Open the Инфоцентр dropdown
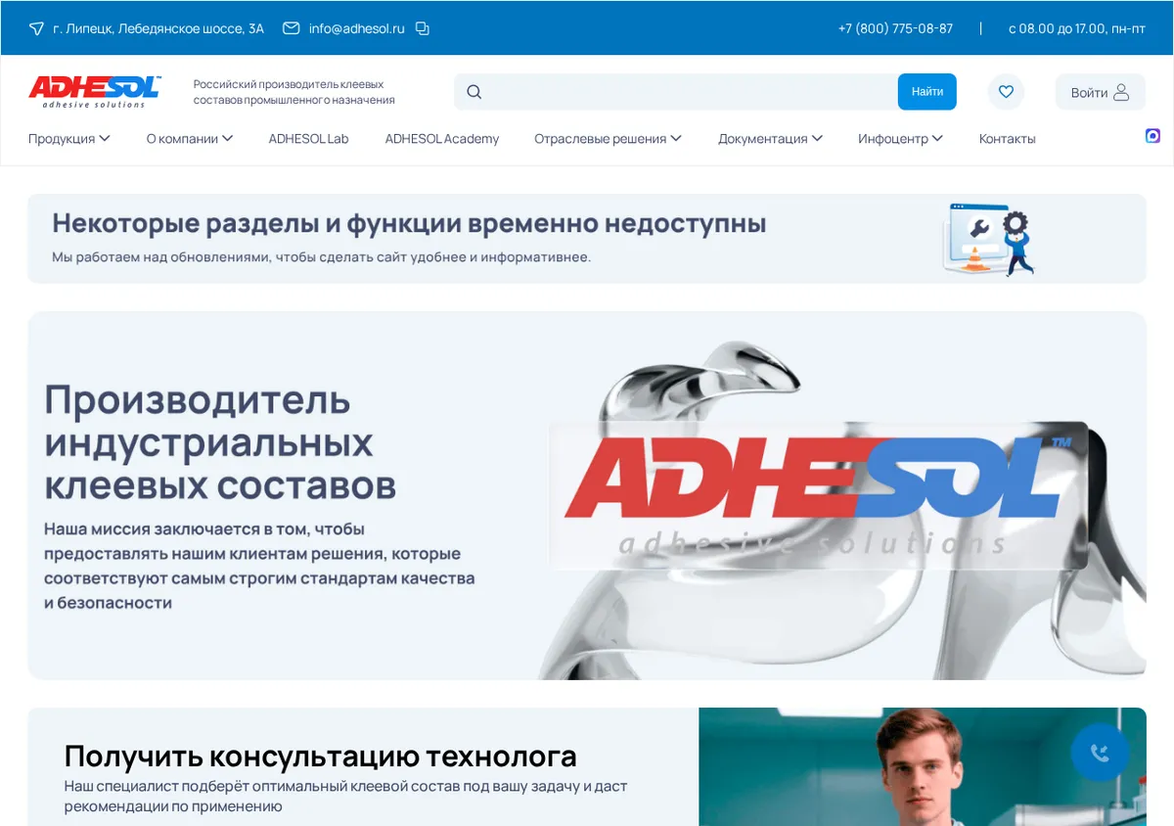Screen dimensions: 1174x826 coord(900,139)
